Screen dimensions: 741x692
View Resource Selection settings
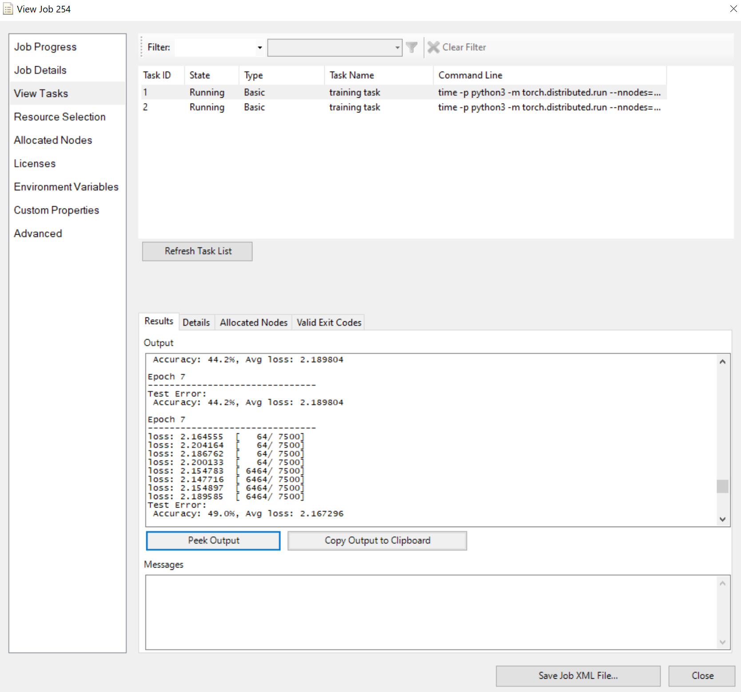tap(60, 116)
